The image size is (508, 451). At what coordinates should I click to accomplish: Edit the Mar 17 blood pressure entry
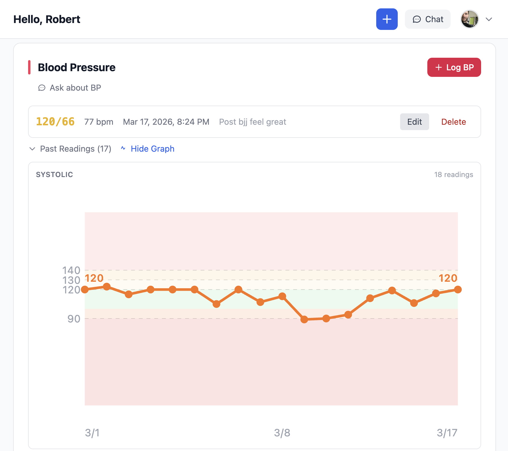(x=414, y=122)
